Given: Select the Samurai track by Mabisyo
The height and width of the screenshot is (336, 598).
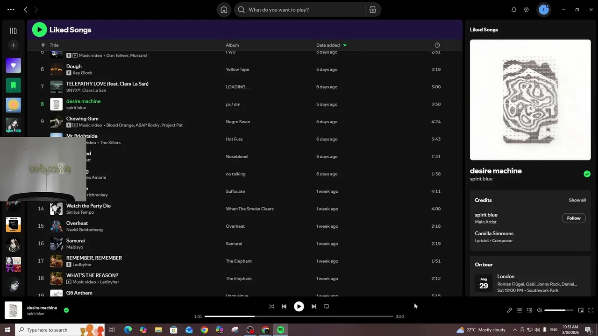Looking at the screenshot, I should (x=75, y=241).
